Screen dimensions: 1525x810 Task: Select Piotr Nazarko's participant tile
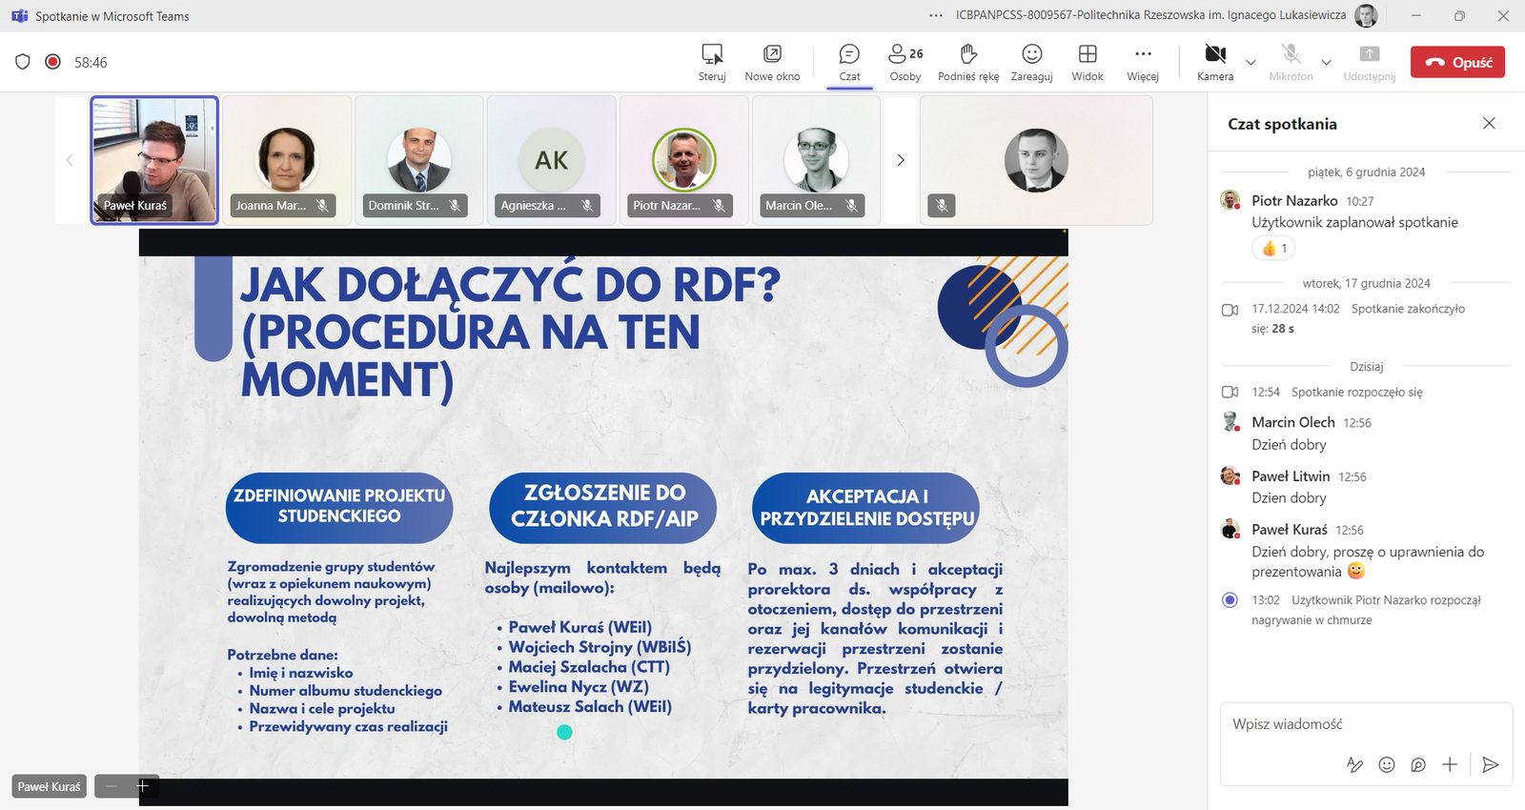683,160
